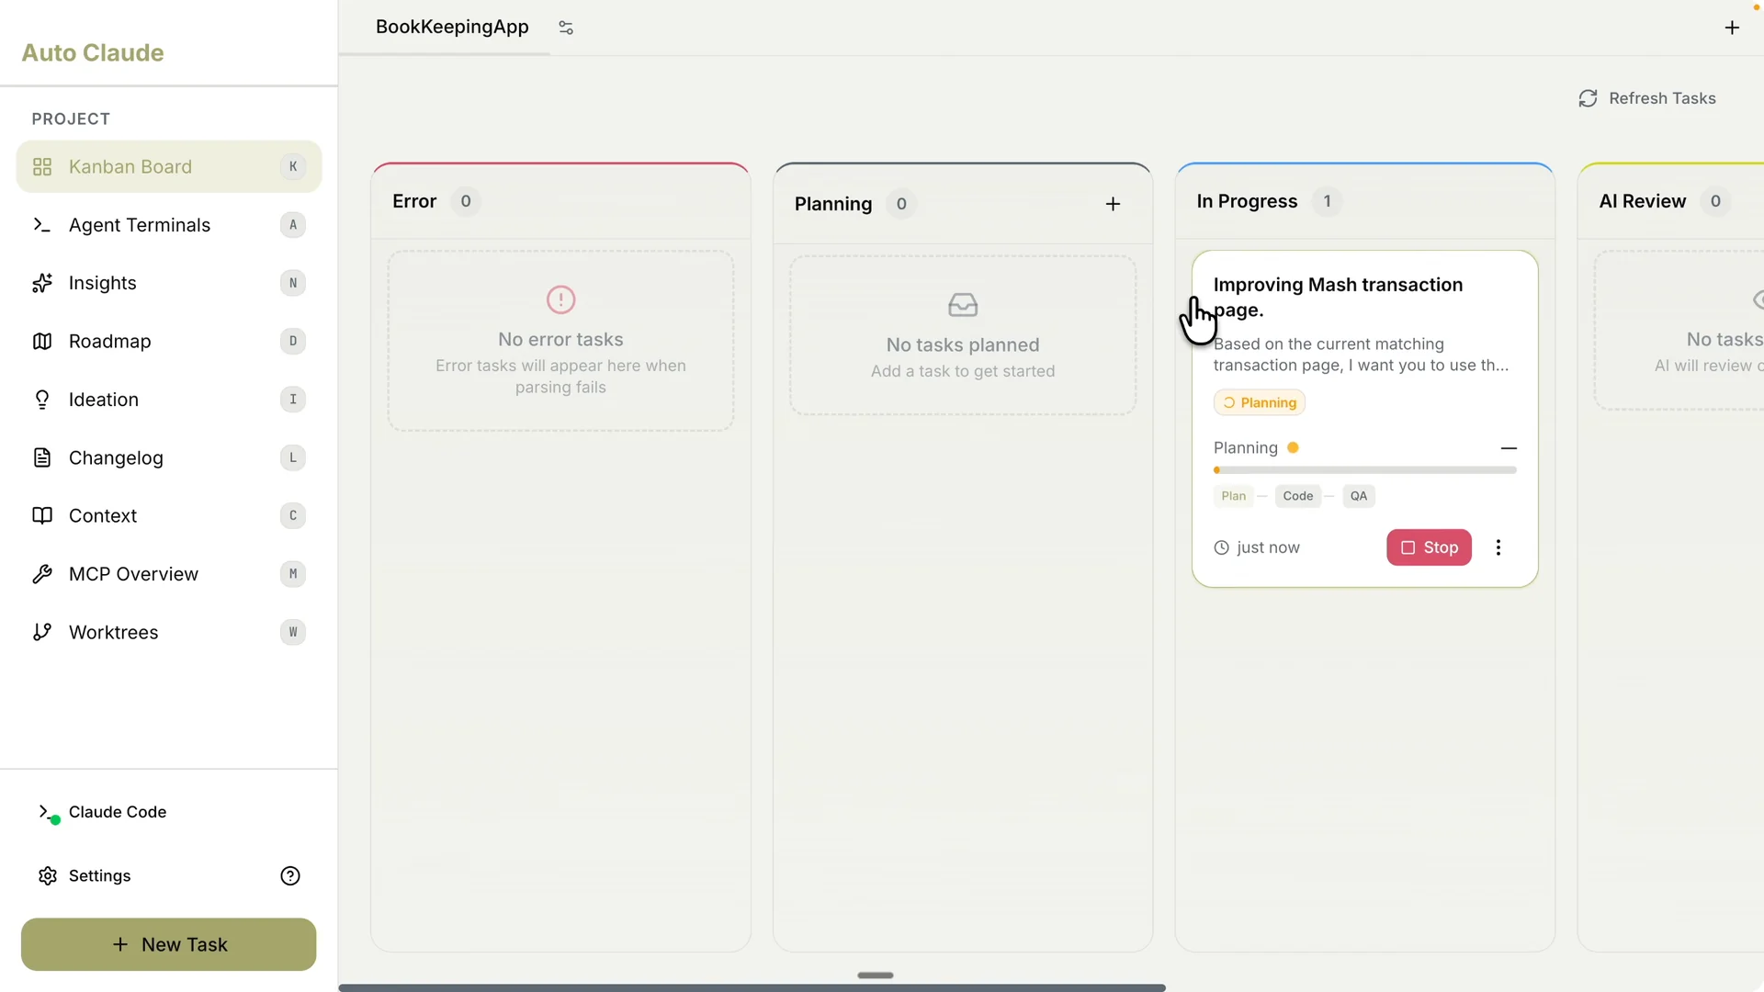
Task: Click the error exclamation circle icon
Action: (x=560, y=299)
